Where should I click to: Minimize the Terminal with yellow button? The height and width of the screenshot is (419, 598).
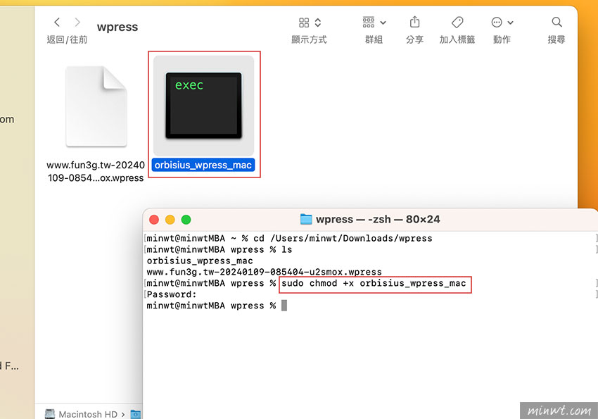click(x=170, y=220)
